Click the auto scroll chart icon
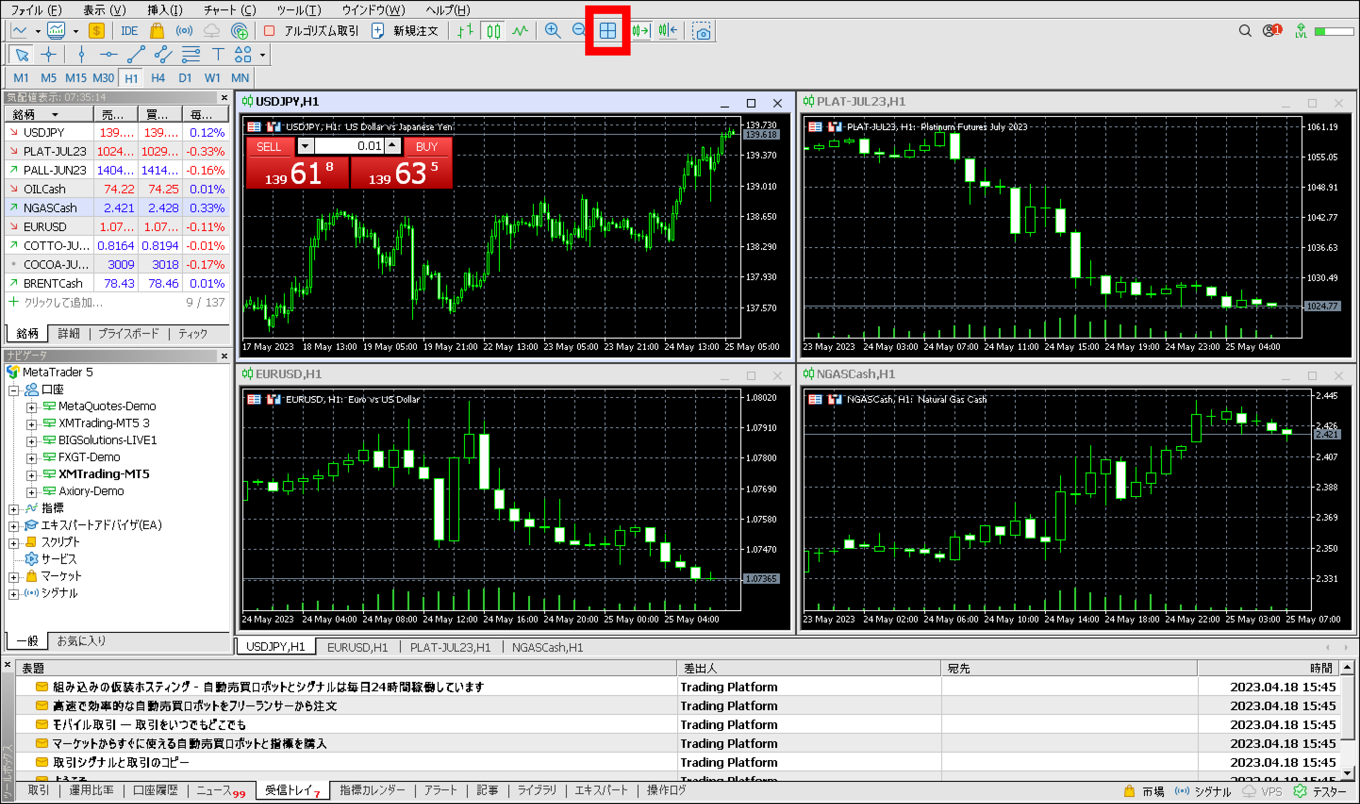Screen dimensions: 1360x804 640,31
